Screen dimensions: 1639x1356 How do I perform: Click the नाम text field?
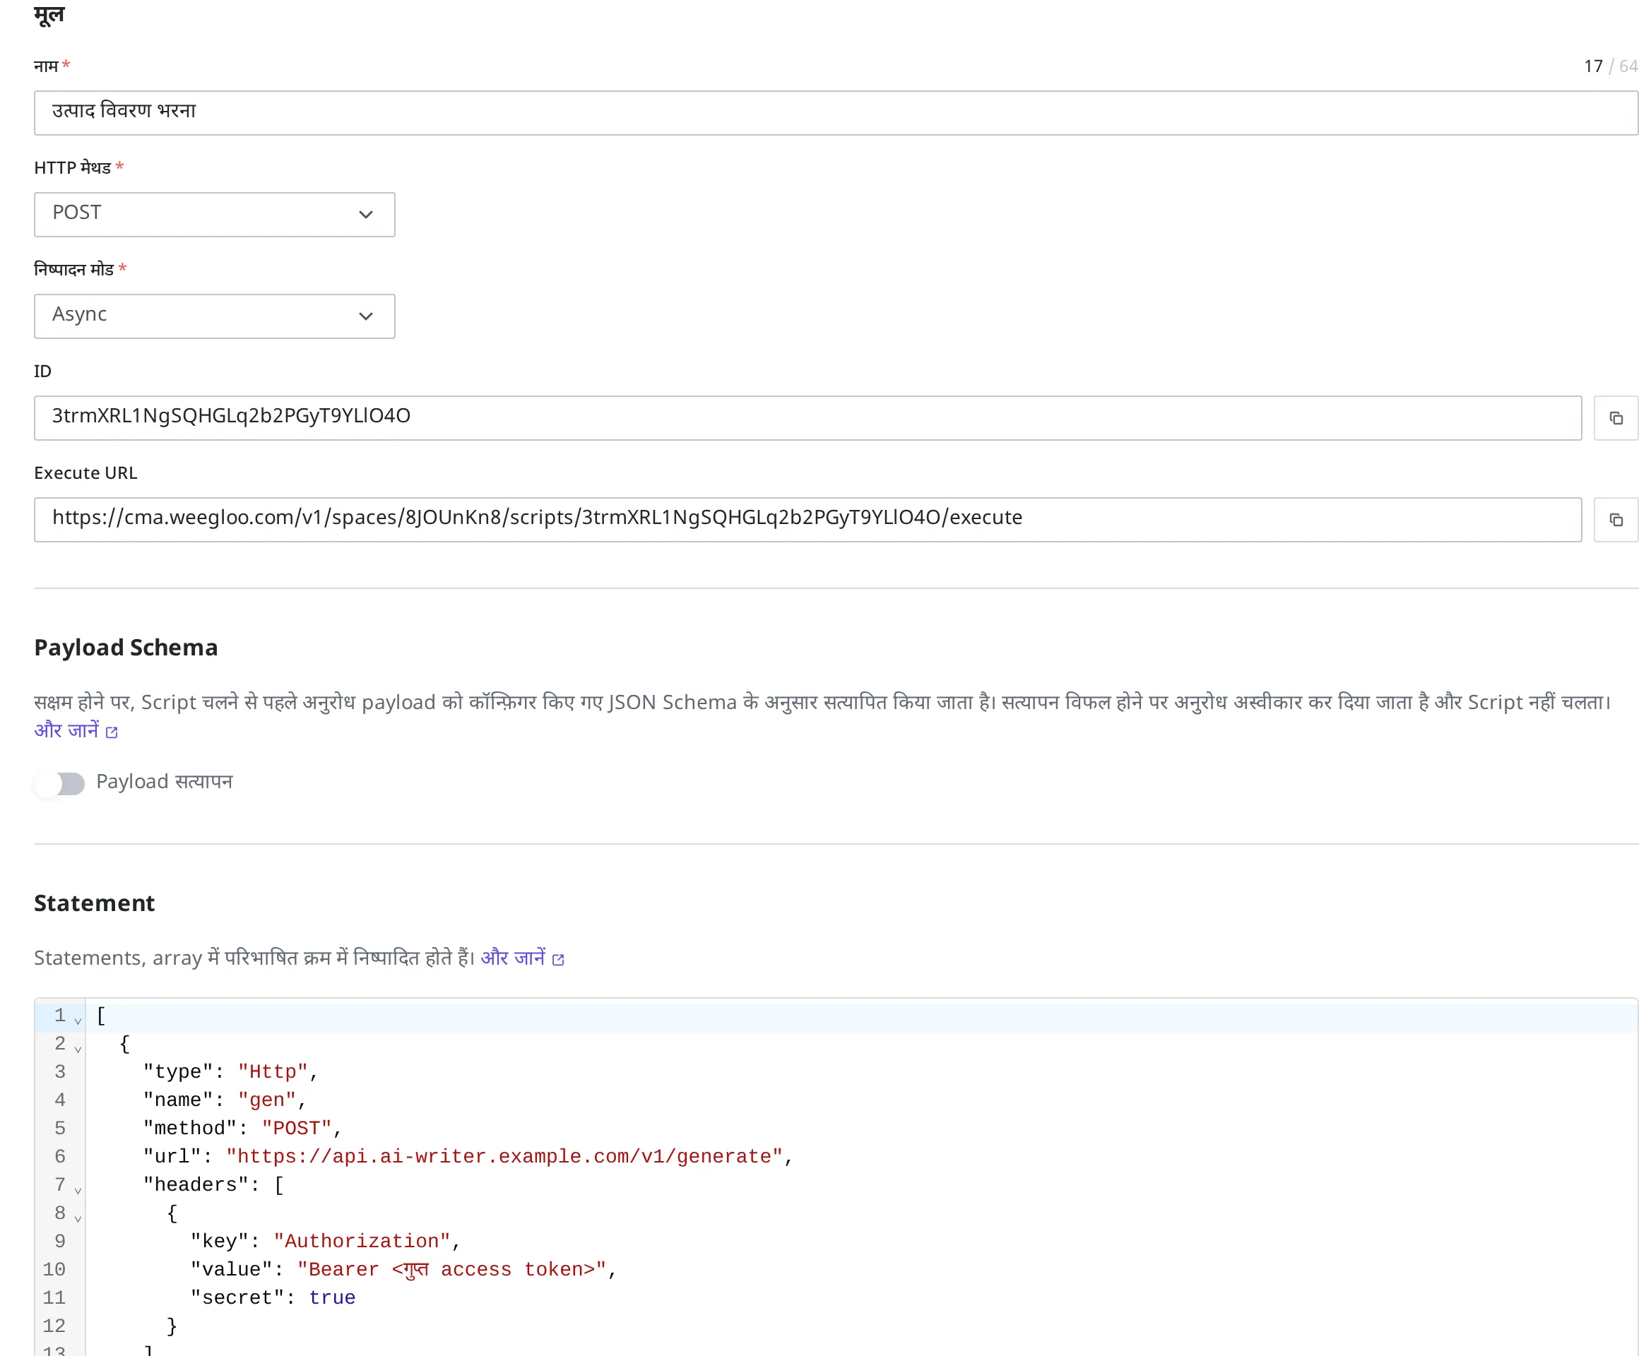click(x=836, y=113)
